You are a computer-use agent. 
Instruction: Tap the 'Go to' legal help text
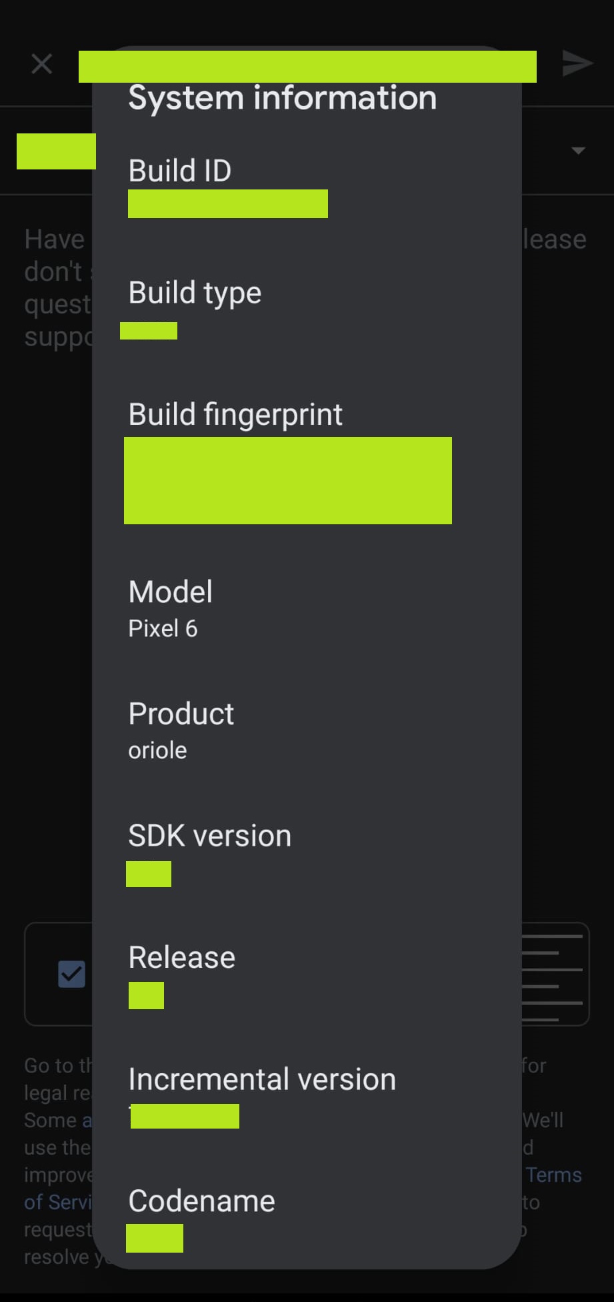click(57, 1065)
